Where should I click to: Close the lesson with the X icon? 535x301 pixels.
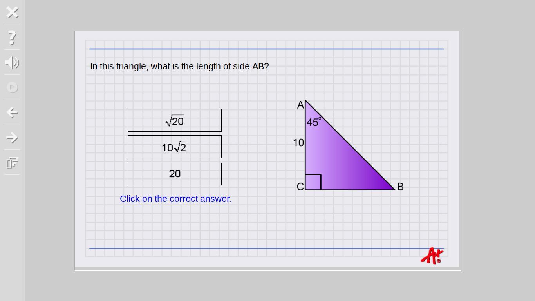13,13
